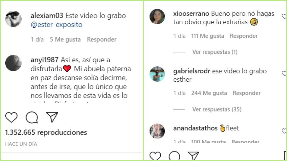
Task: Tap the right panel bottom heart icon
Action: (155, 156)
